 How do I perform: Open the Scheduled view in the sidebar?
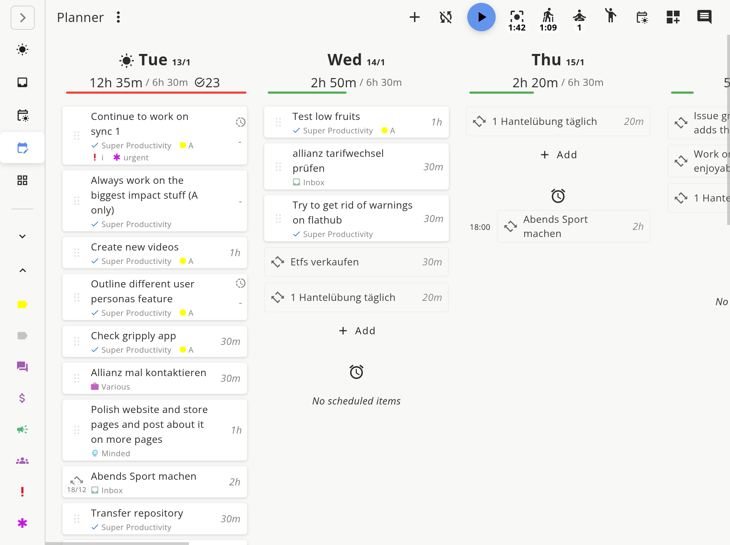coord(22,115)
